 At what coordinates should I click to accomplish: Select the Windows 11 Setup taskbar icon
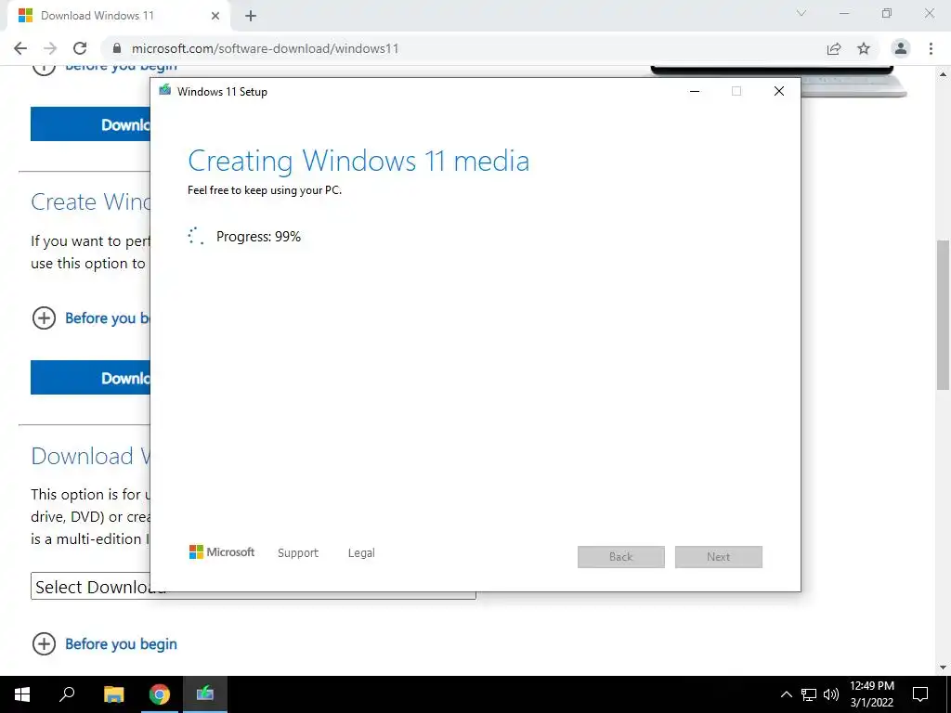(x=205, y=694)
